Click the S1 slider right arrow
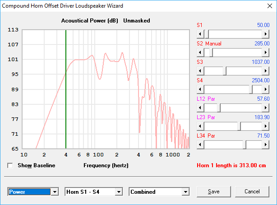Viewport: 277px width, 205px height. pos(265,34)
